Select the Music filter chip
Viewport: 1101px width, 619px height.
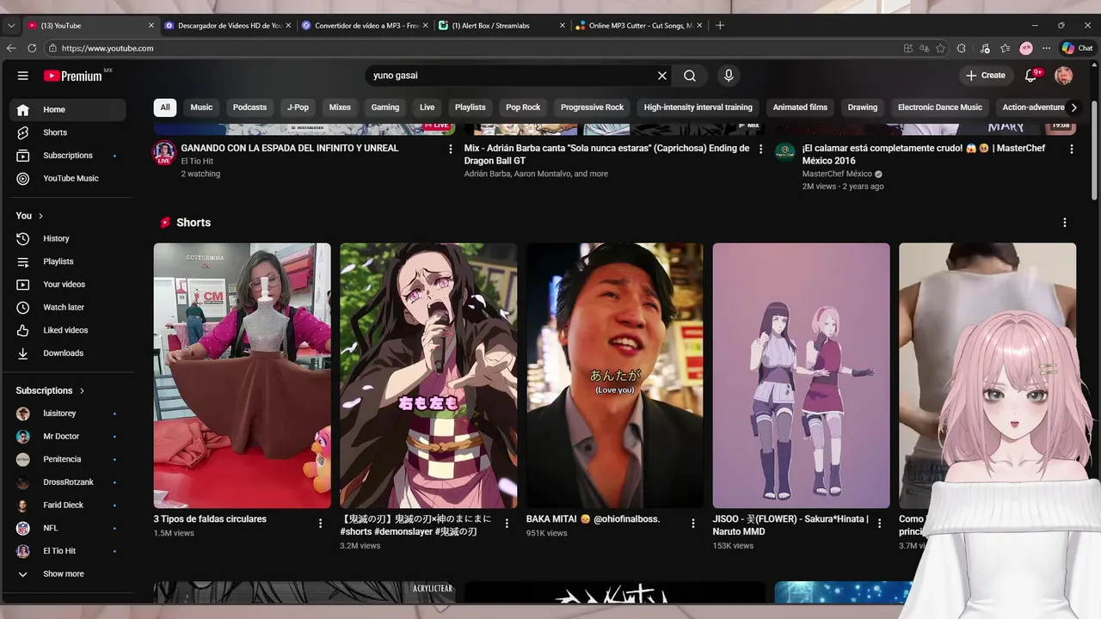(x=201, y=107)
